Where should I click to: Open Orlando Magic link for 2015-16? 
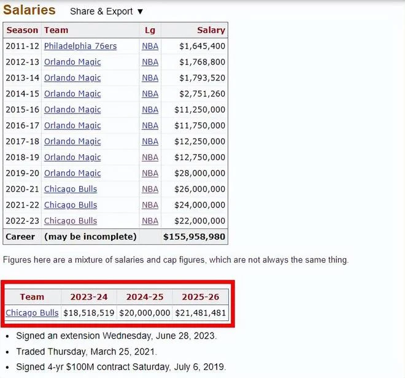pyautogui.click(x=72, y=110)
